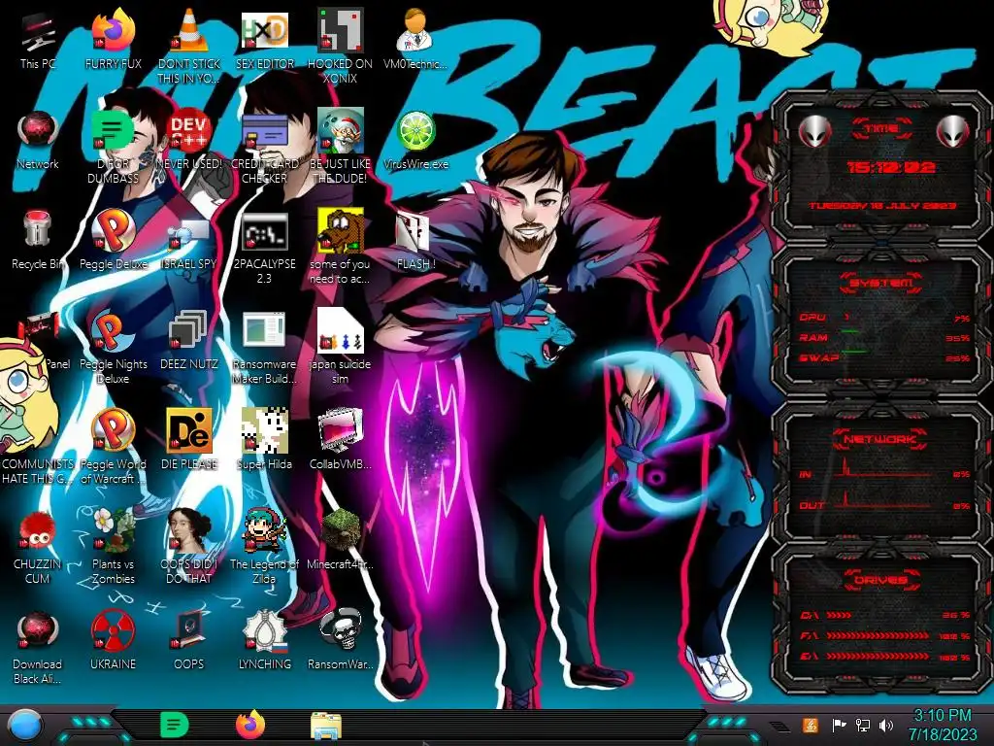The width and height of the screenshot is (994, 746).
Task: Open the network tray icon
Action: pos(863,725)
